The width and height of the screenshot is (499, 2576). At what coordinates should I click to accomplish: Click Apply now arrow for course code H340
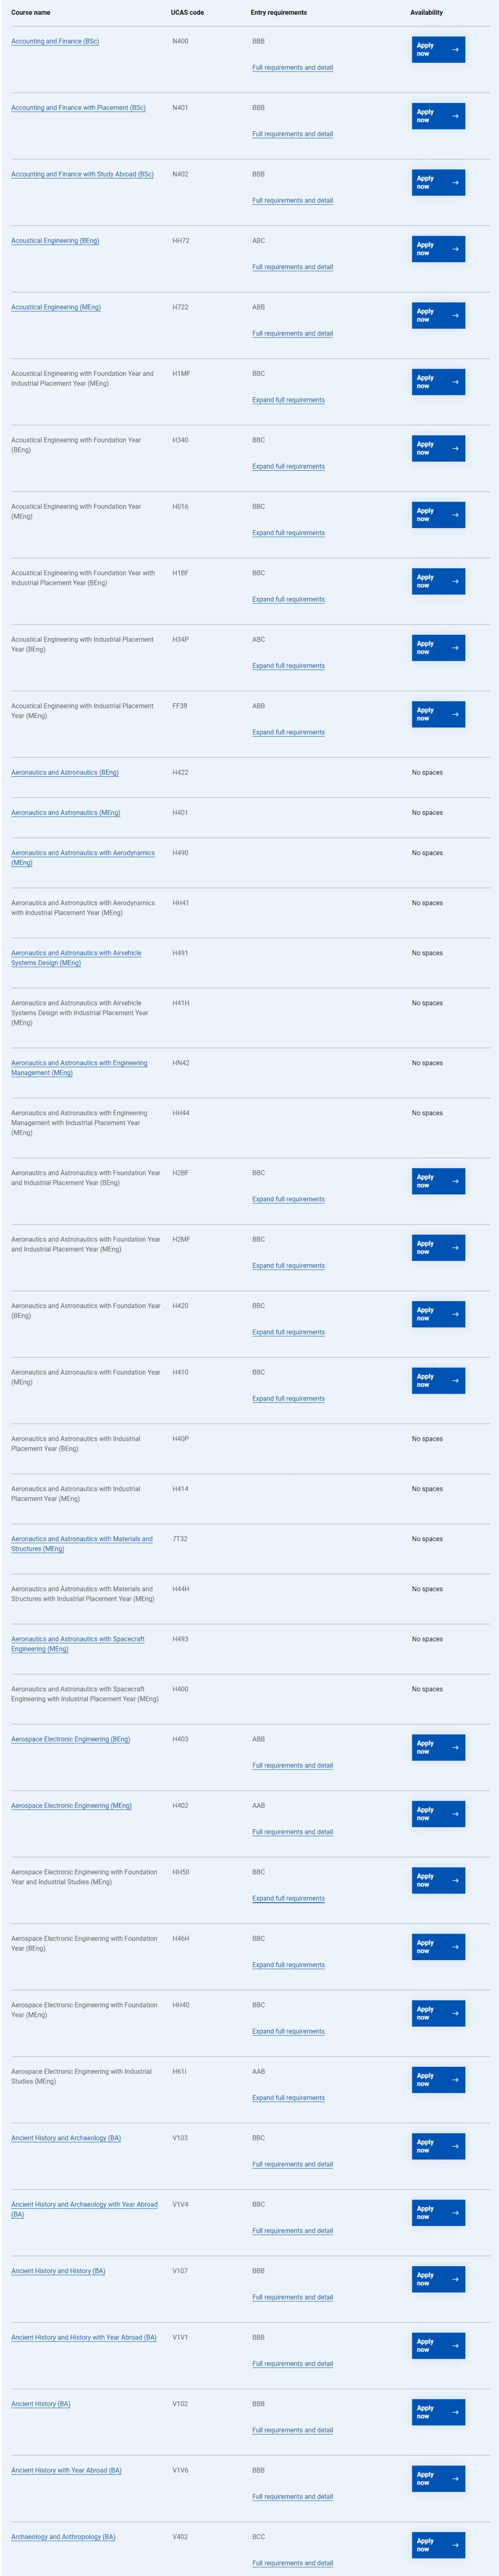point(455,448)
